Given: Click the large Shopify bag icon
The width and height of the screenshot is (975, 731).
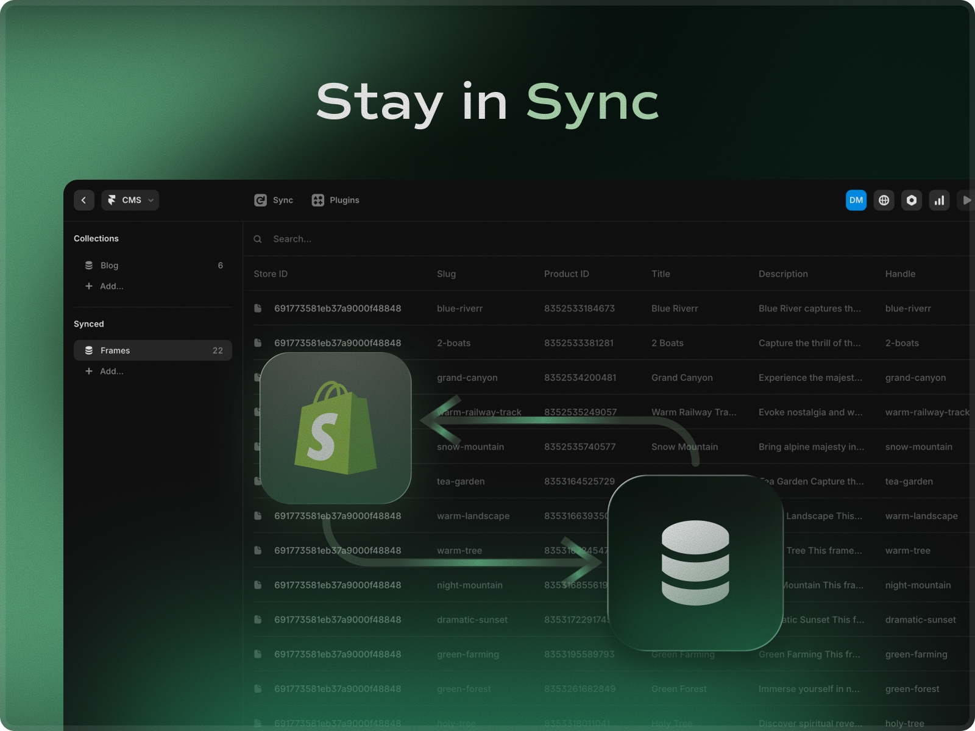Looking at the screenshot, I should [x=336, y=428].
